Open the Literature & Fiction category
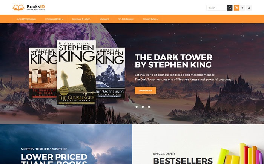Viewport: 264px width, 164px height. pos(81,19)
